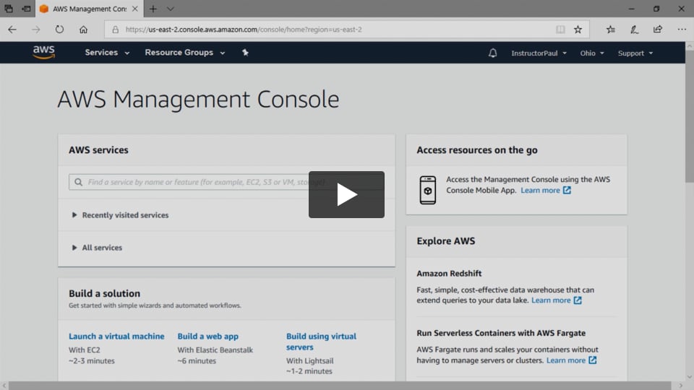Click the Launch a virtual machine link
This screenshot has width=694, height=390.
[116, 337]
